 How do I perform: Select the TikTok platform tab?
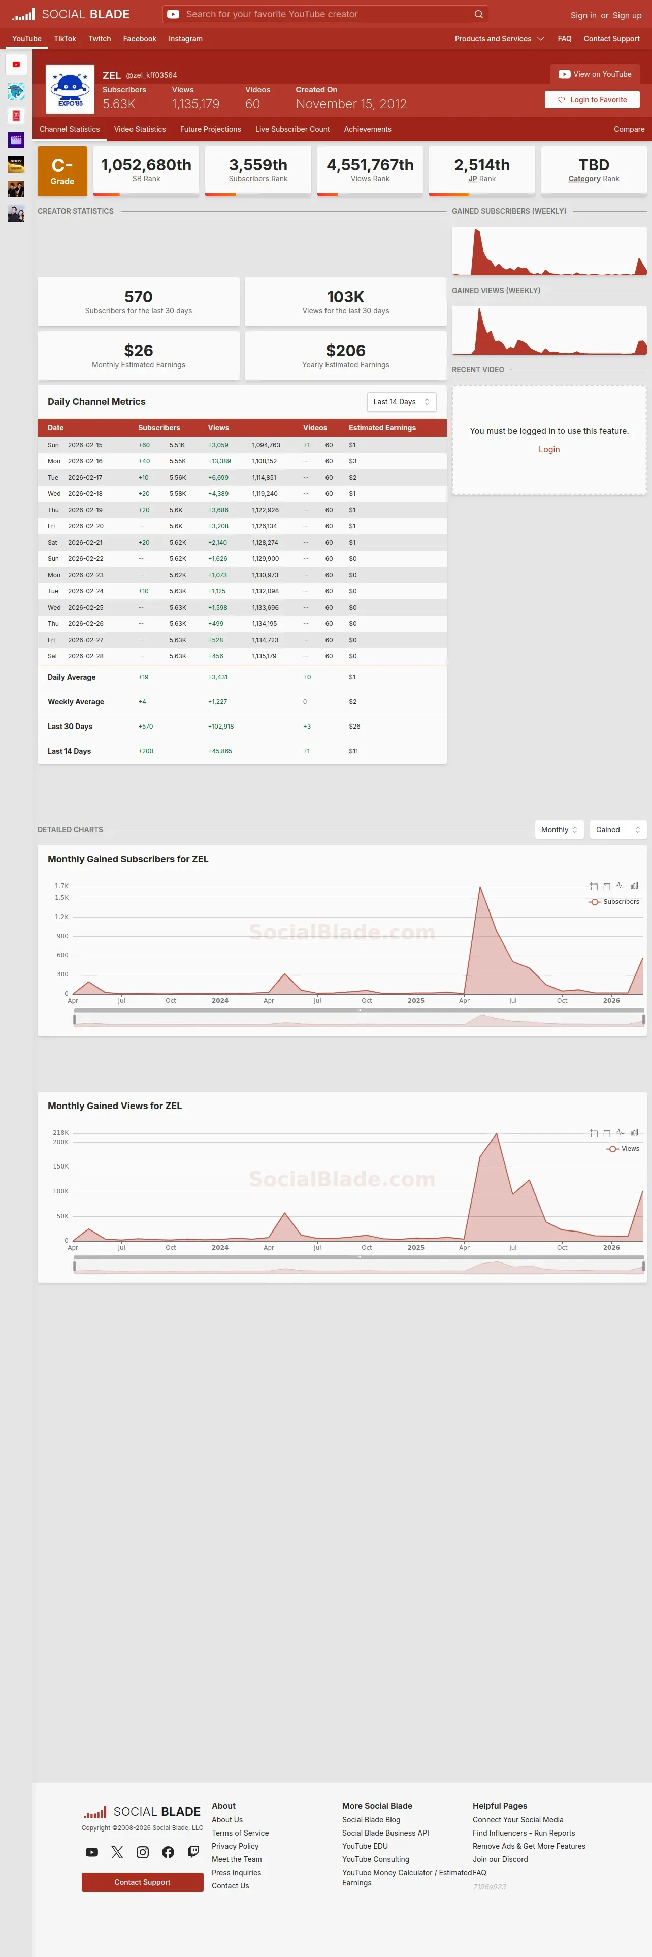64,39
